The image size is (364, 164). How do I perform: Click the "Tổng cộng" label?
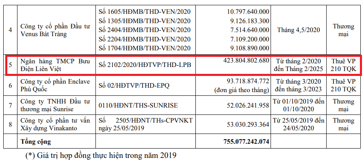tap(35, 142)
